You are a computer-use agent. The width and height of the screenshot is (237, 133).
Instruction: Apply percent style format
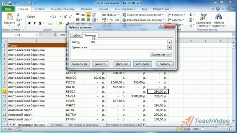[x=111, y=20]
